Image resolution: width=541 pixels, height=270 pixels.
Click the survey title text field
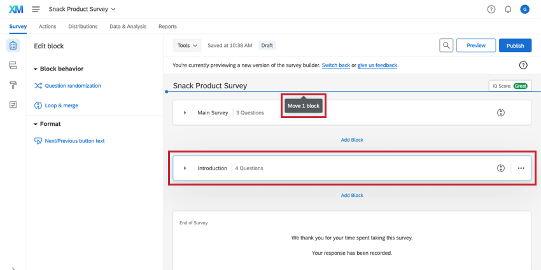210,86
